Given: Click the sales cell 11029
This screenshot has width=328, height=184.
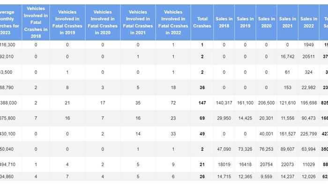Looking at the screenshot, I should 308,164.
